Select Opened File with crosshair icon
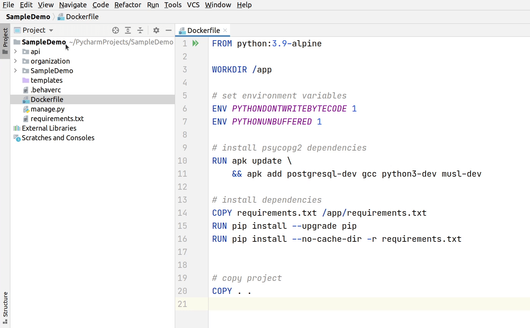 pos(116,30)
